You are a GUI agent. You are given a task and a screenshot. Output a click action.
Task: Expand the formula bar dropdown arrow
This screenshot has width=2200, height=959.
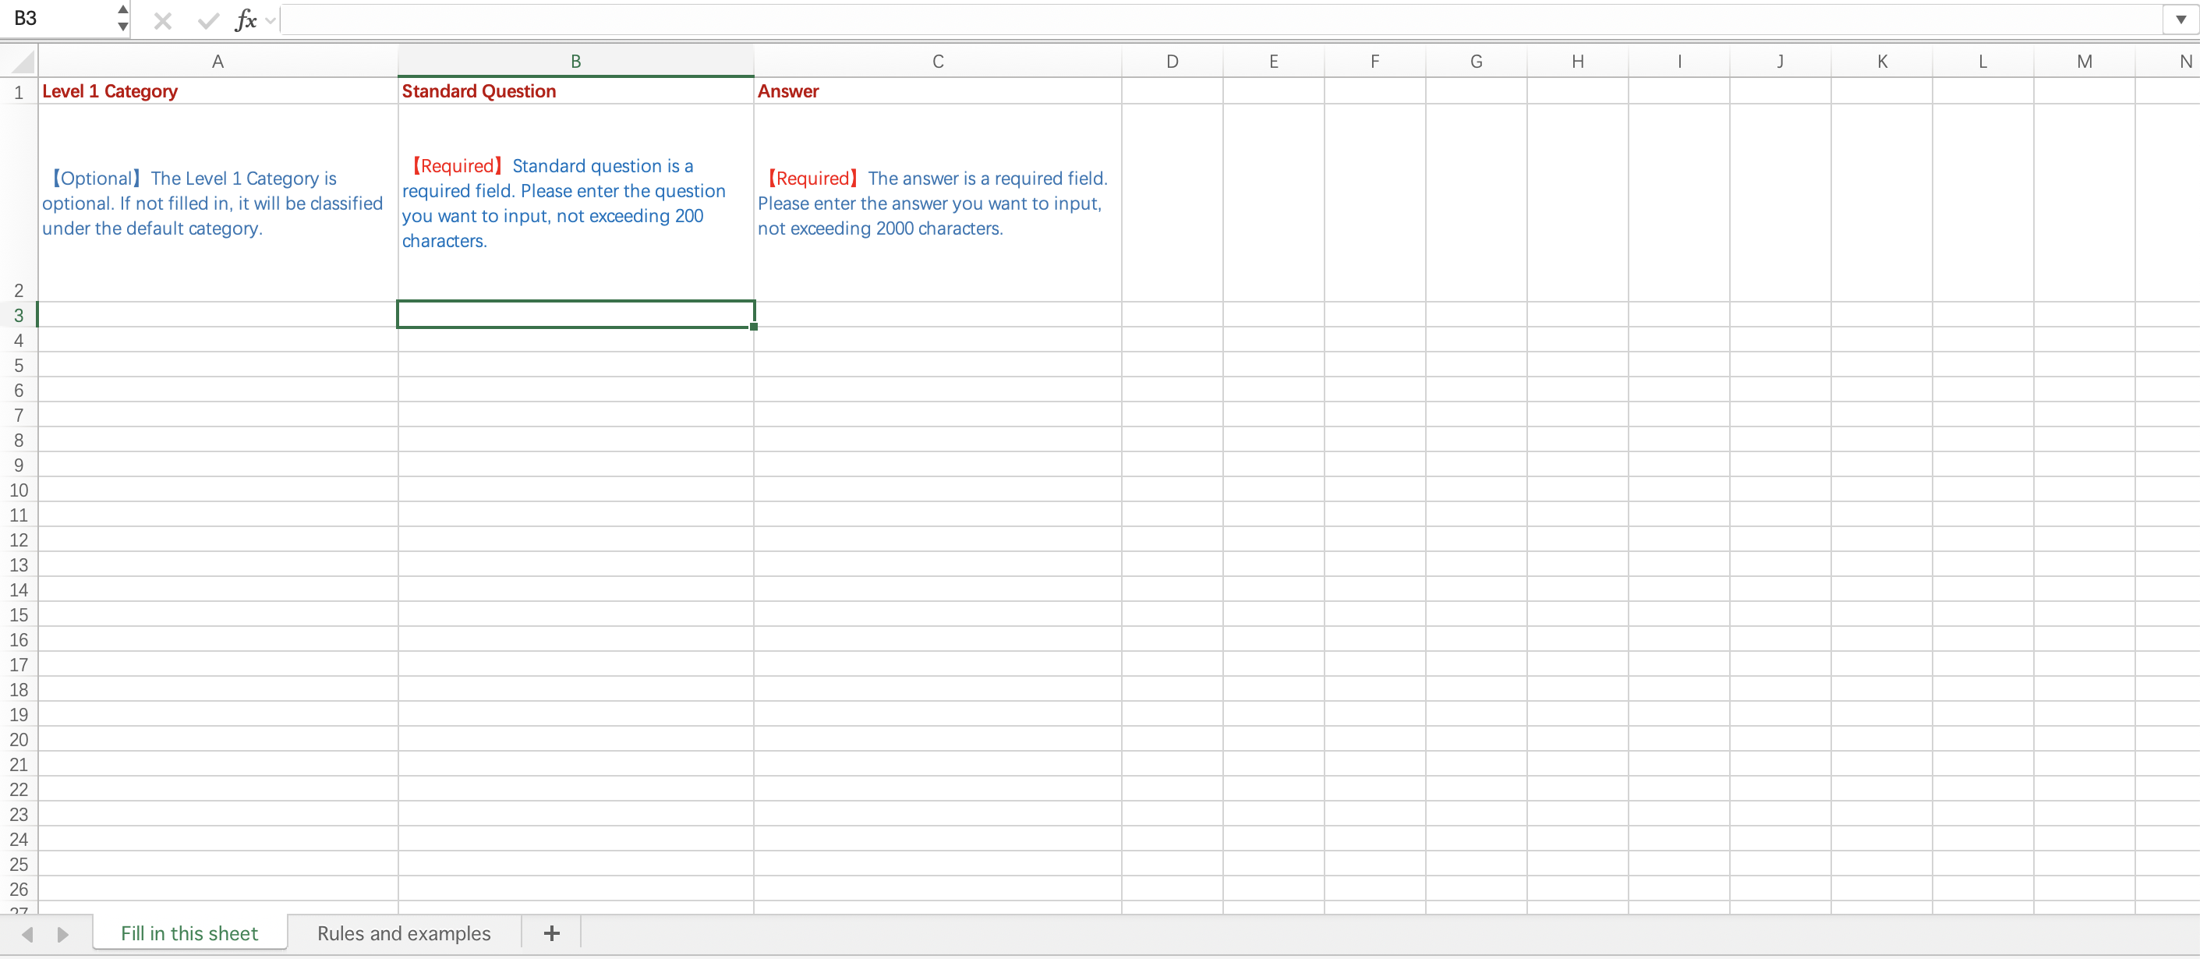(2181, 19)
